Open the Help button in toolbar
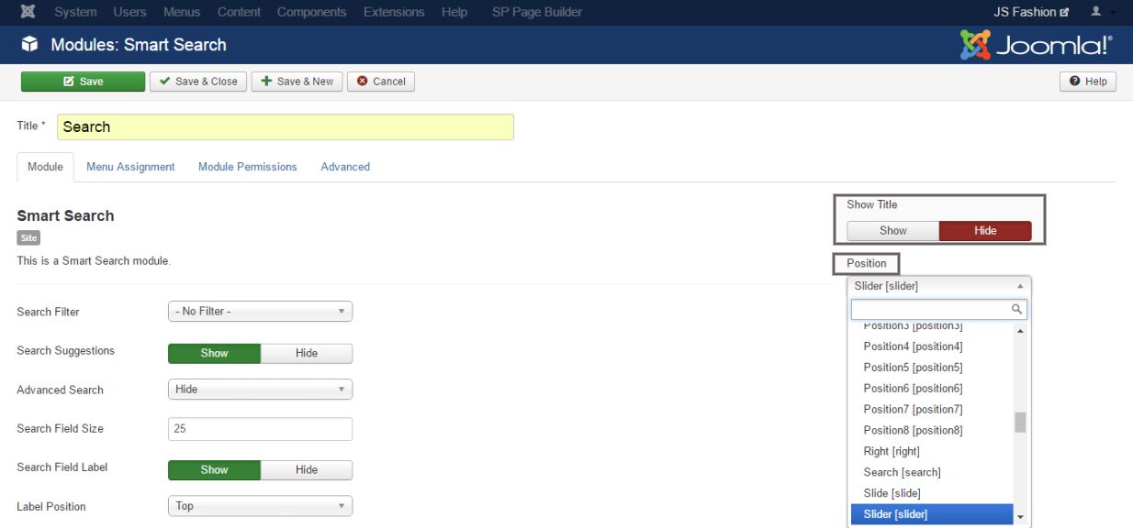The width and height of the screenshot is (1133, 528). click(1088, 82)
